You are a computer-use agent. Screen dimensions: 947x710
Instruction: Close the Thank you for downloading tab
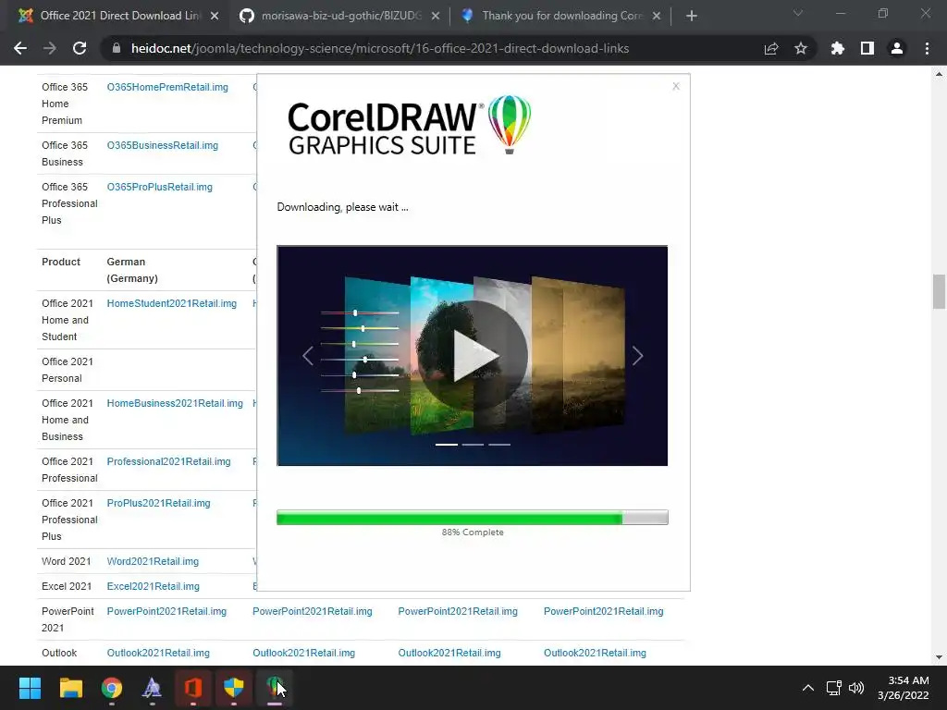tap(657, 16)
